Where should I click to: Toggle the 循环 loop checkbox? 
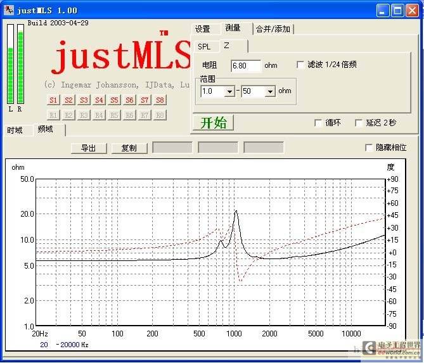[x=318, y=123]
